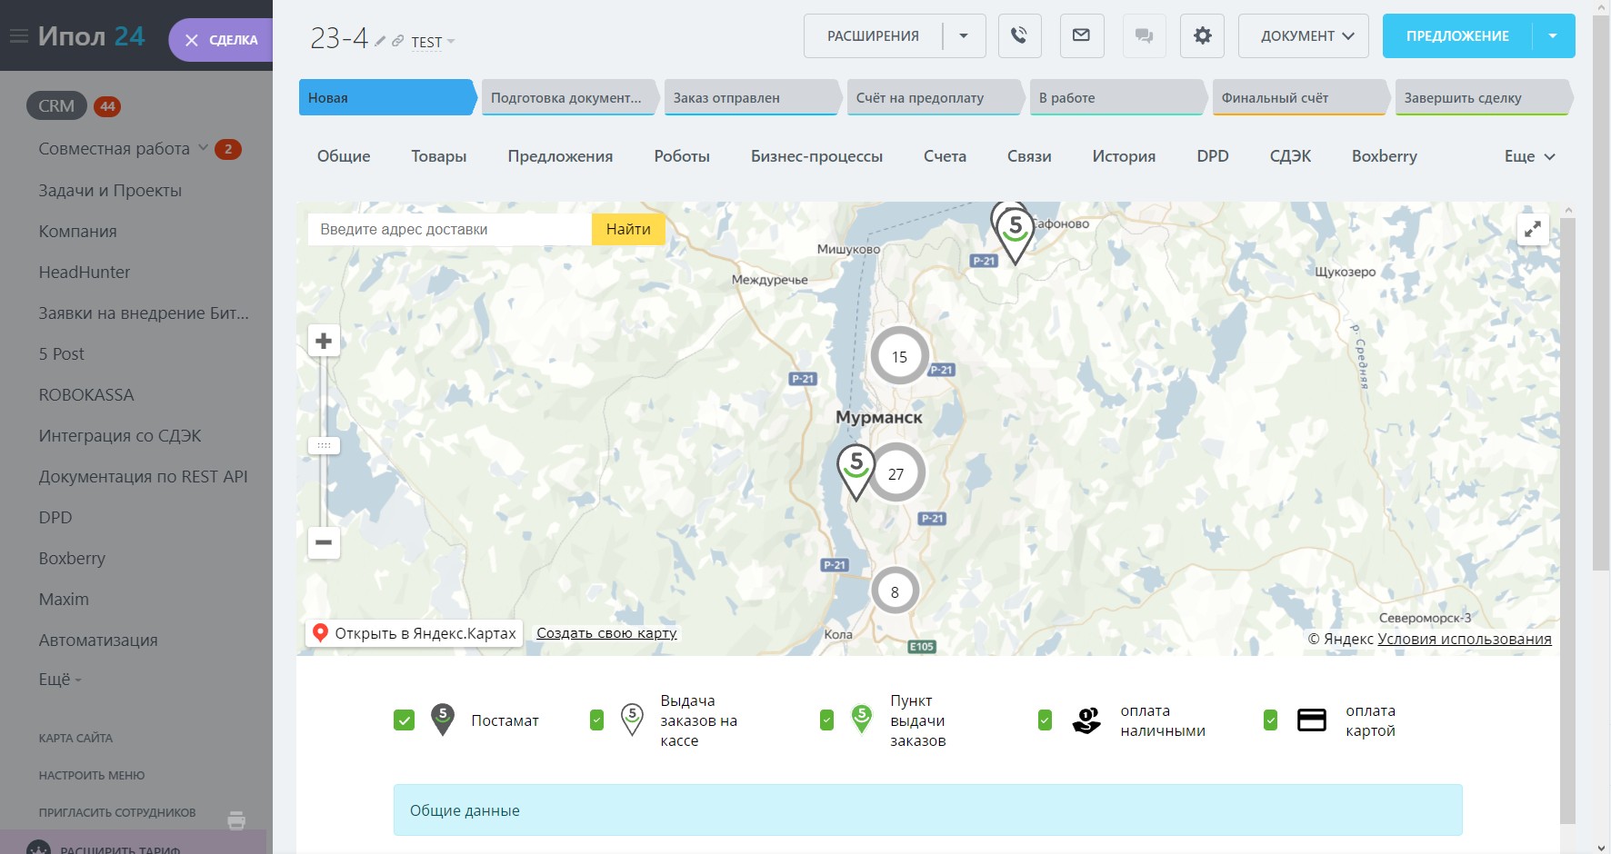Click the phone call icon button
Viewport: 1611px width, 854px height.
coord(1019,36)
